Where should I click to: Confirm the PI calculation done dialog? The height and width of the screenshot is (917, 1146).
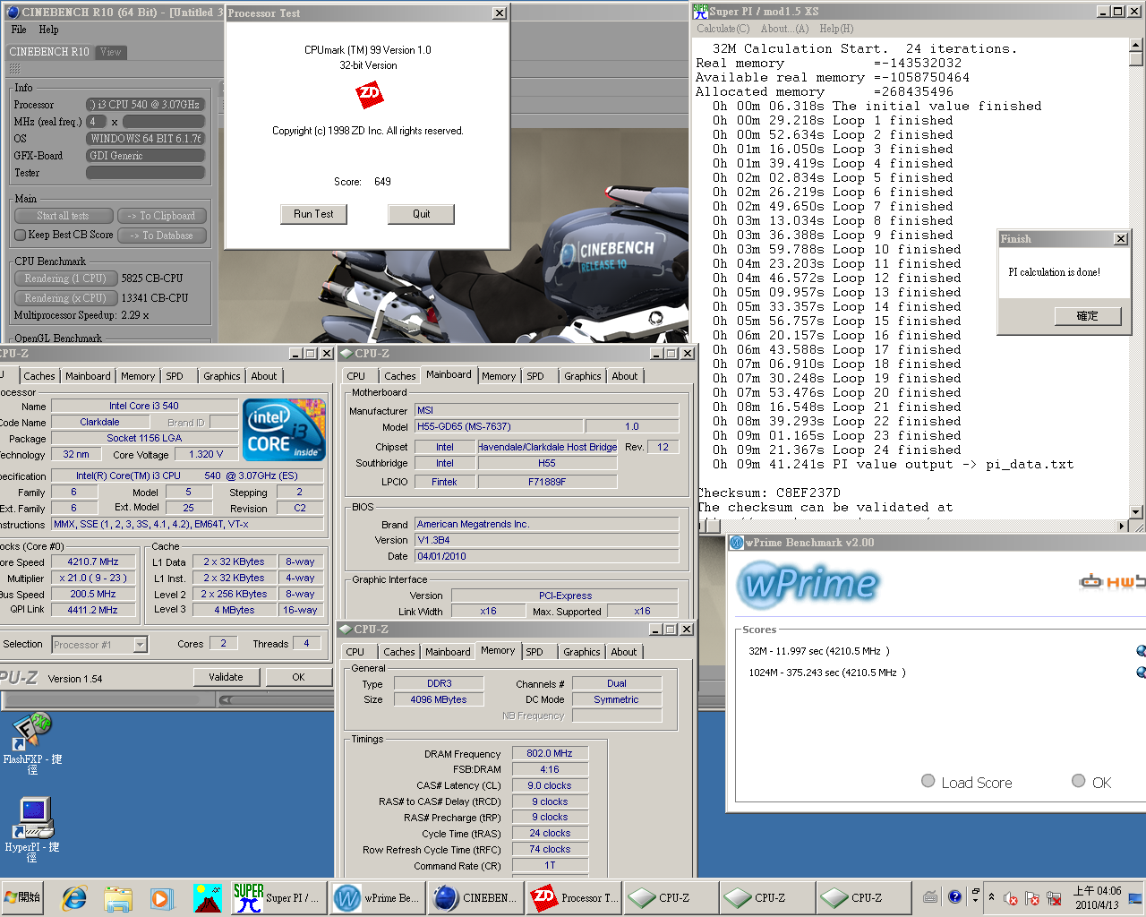(1087, 315)
